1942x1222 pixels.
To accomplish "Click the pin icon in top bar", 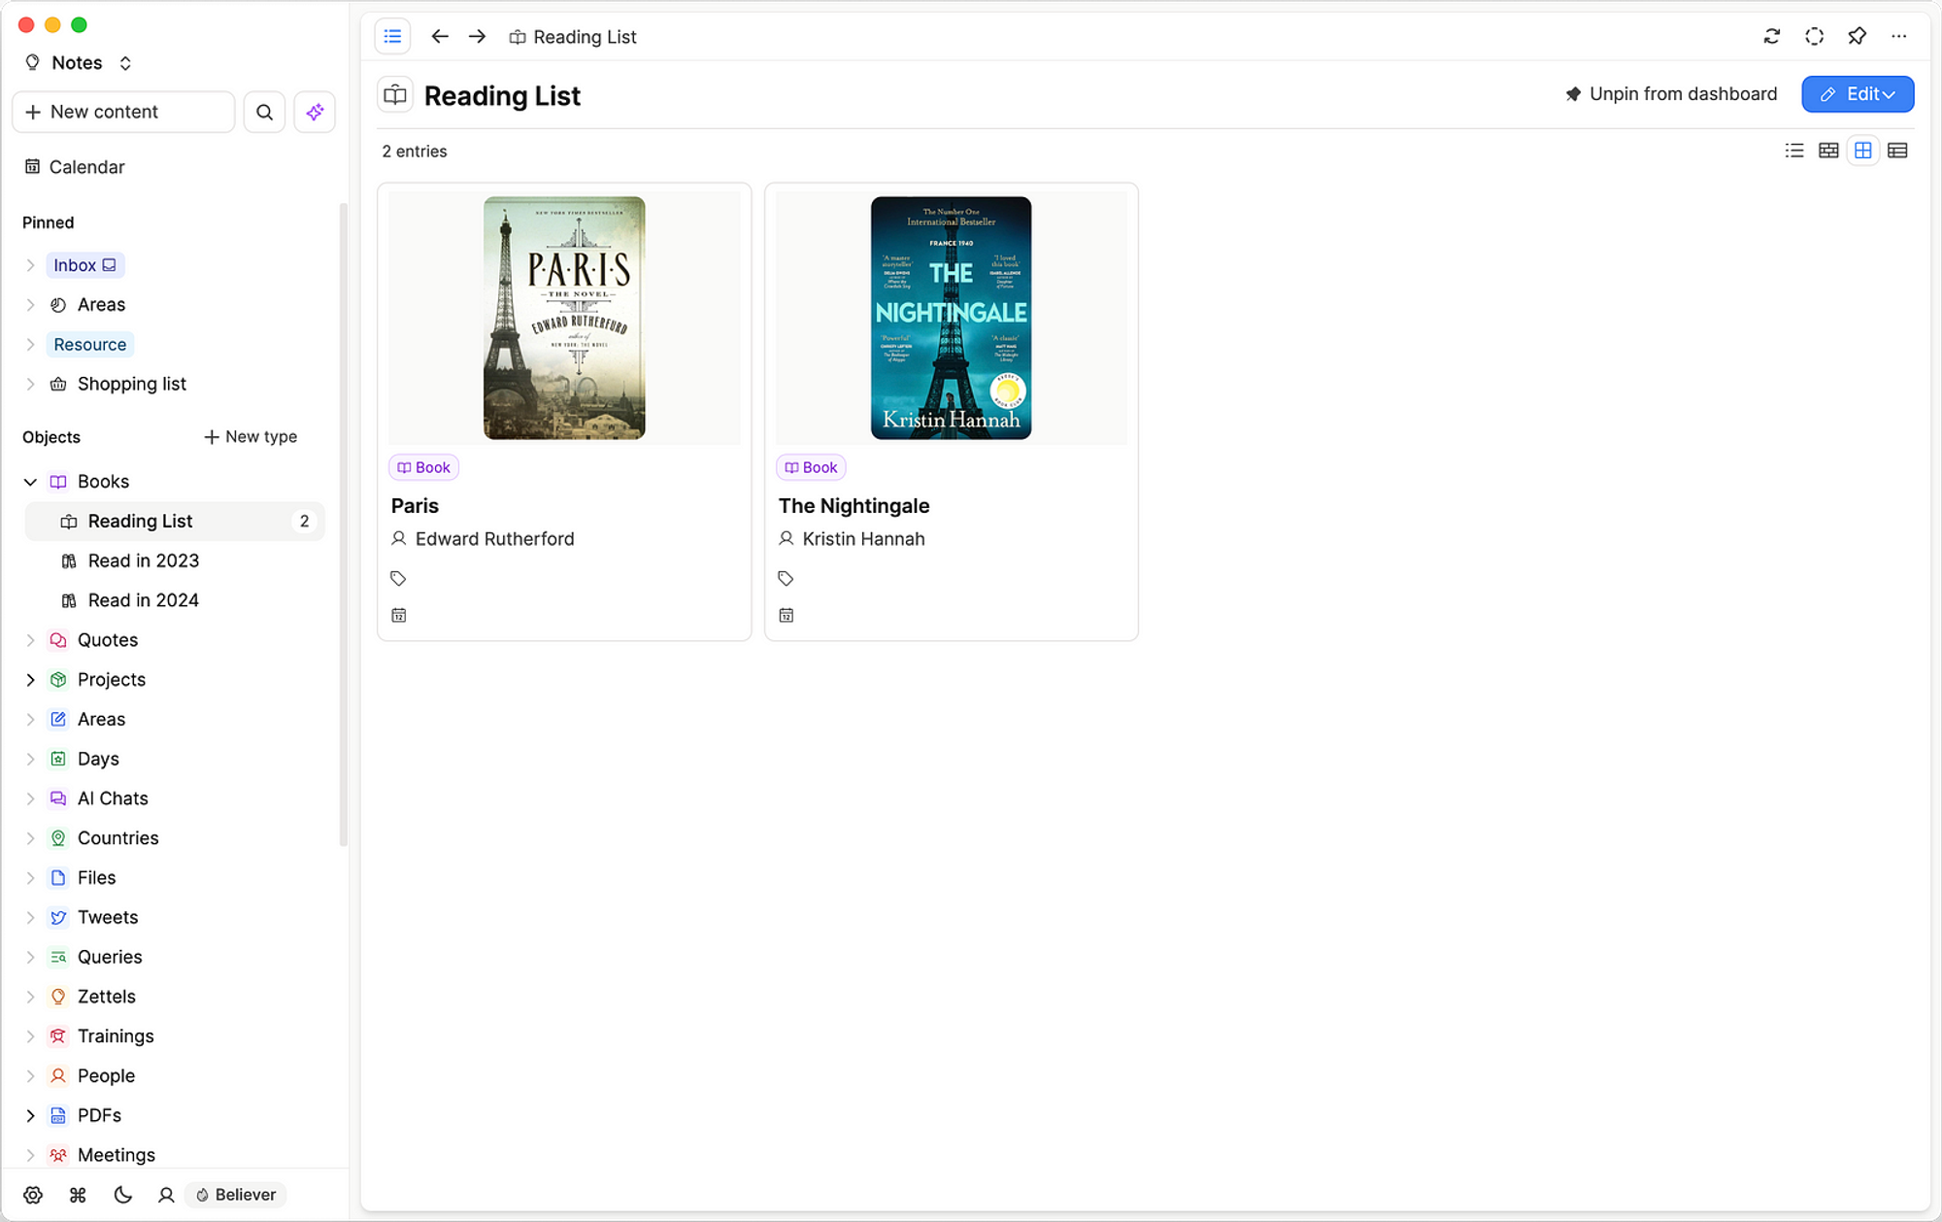I will tap(1857, 36).
